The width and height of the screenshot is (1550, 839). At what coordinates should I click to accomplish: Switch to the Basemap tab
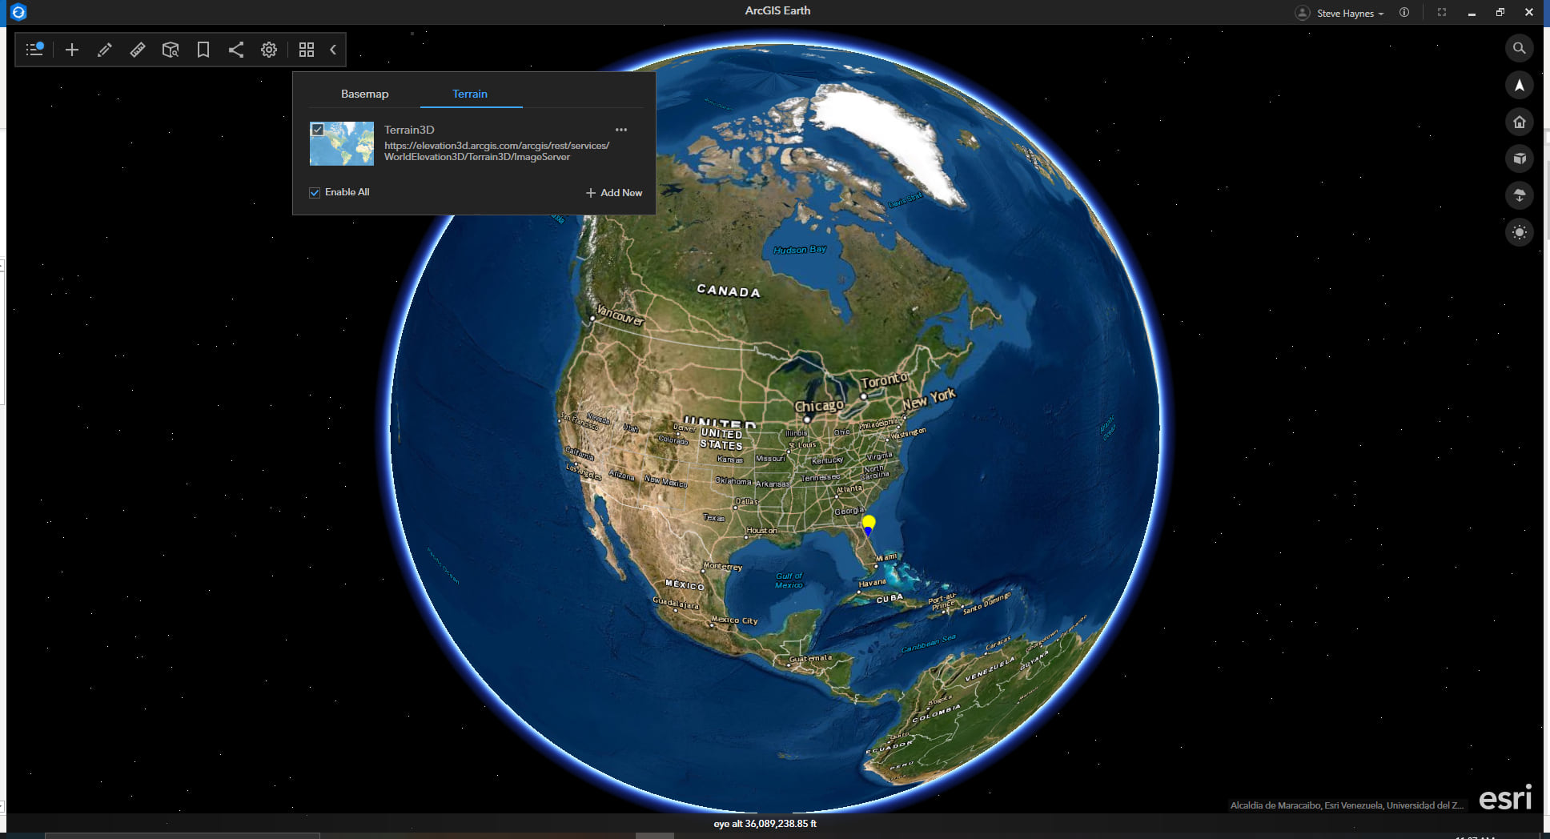(x=364, y=94)
